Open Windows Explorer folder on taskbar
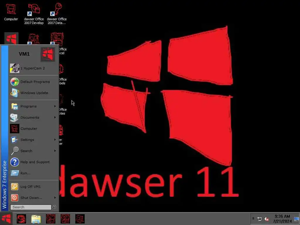The width and height of the screenshot is (300, 225). click(x=36, y=219)
